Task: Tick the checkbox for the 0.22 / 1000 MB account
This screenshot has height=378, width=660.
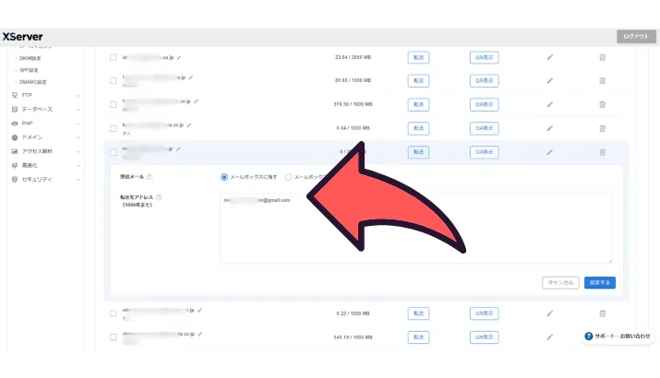Action: pos(113,313)
